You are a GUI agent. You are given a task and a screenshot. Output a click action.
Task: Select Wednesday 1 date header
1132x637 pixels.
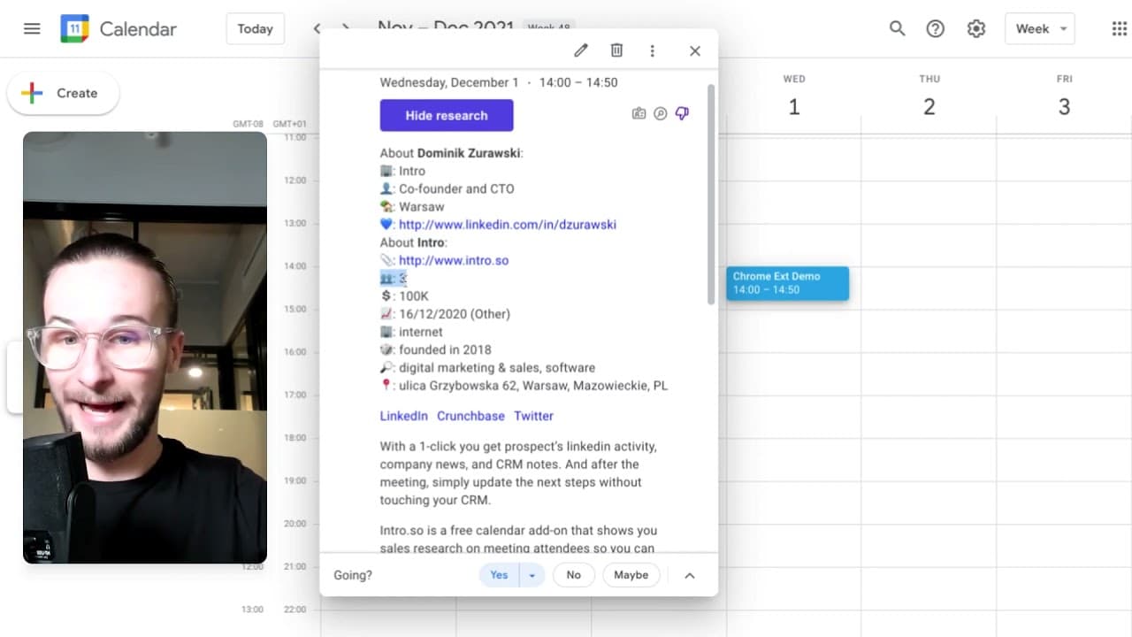click(x=794, y=98)
